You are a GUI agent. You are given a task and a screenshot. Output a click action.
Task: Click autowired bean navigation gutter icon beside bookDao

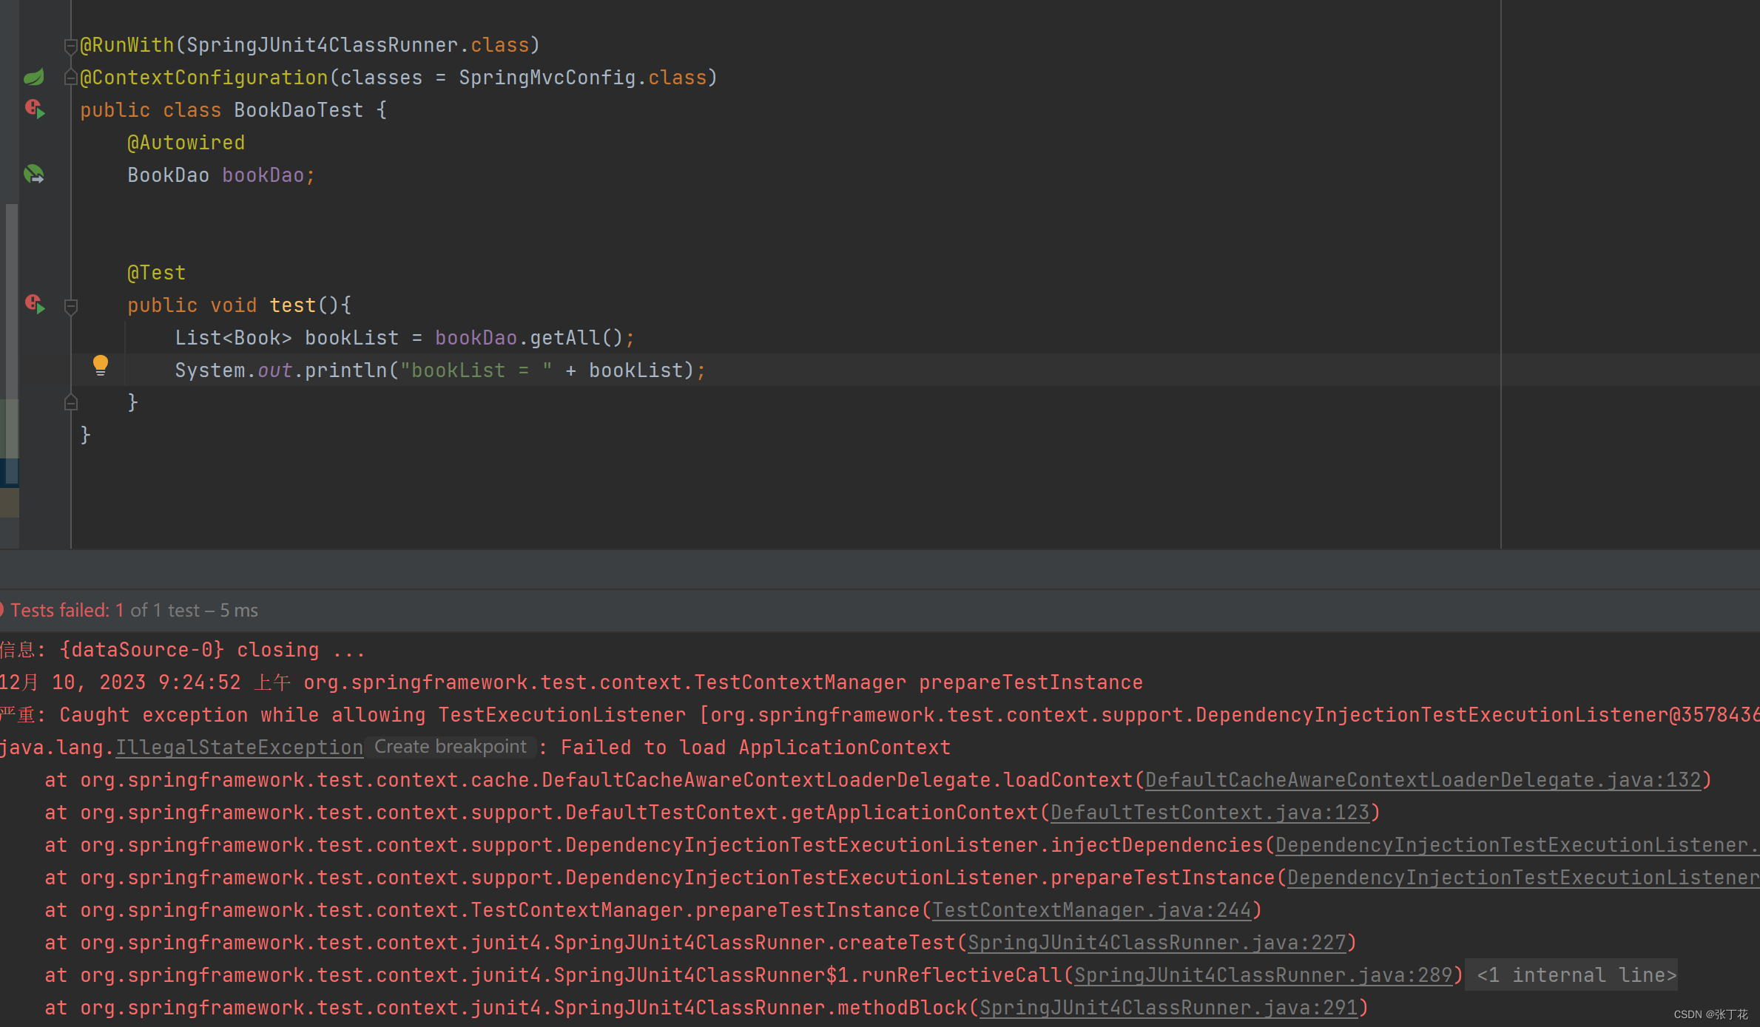(34, 174)
